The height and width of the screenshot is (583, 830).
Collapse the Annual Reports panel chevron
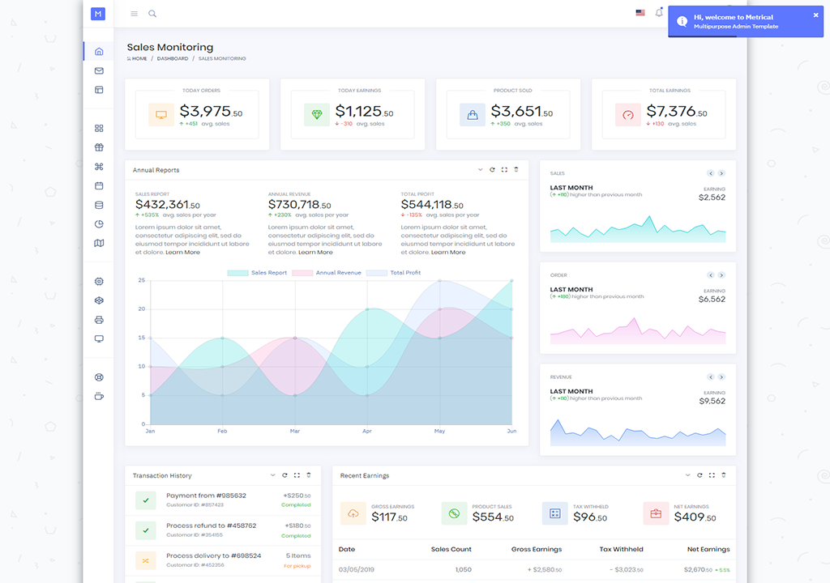480,170
